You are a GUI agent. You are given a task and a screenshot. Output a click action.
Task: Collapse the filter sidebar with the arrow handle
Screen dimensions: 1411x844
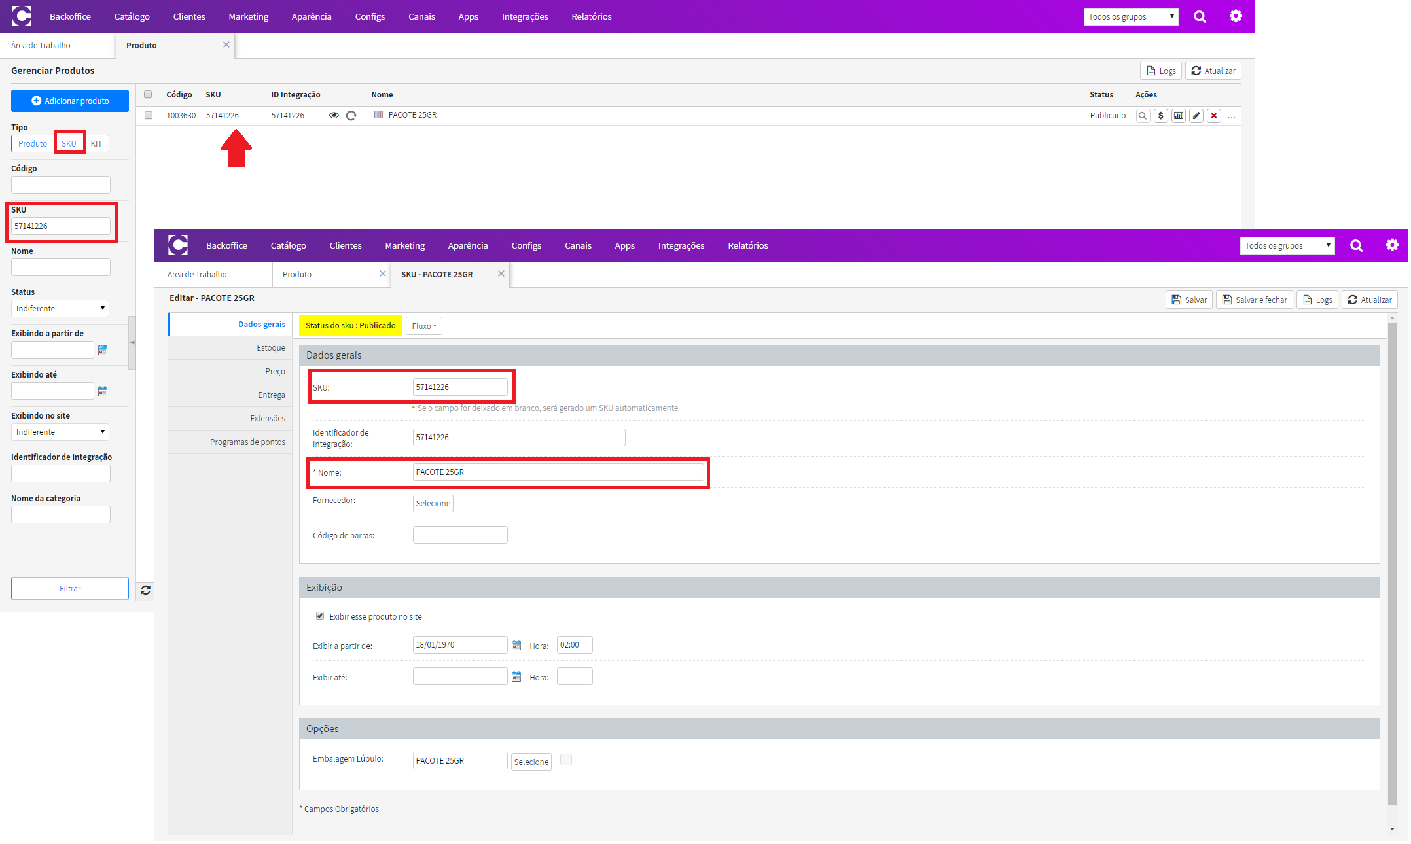point(132,342)
